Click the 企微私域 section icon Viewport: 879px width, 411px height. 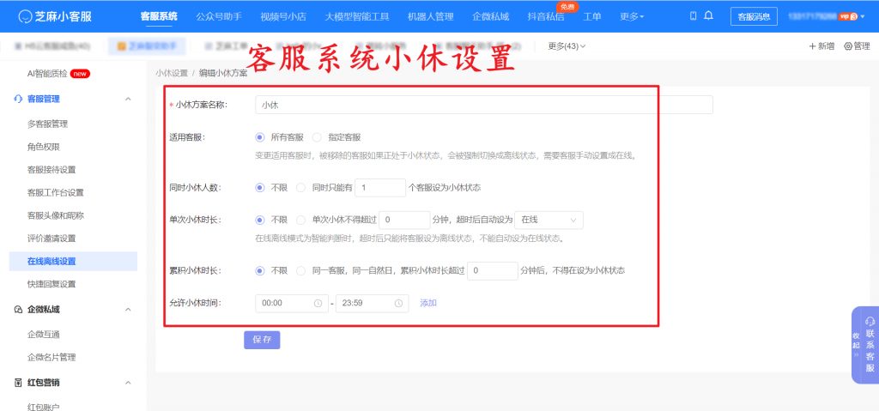18,309
